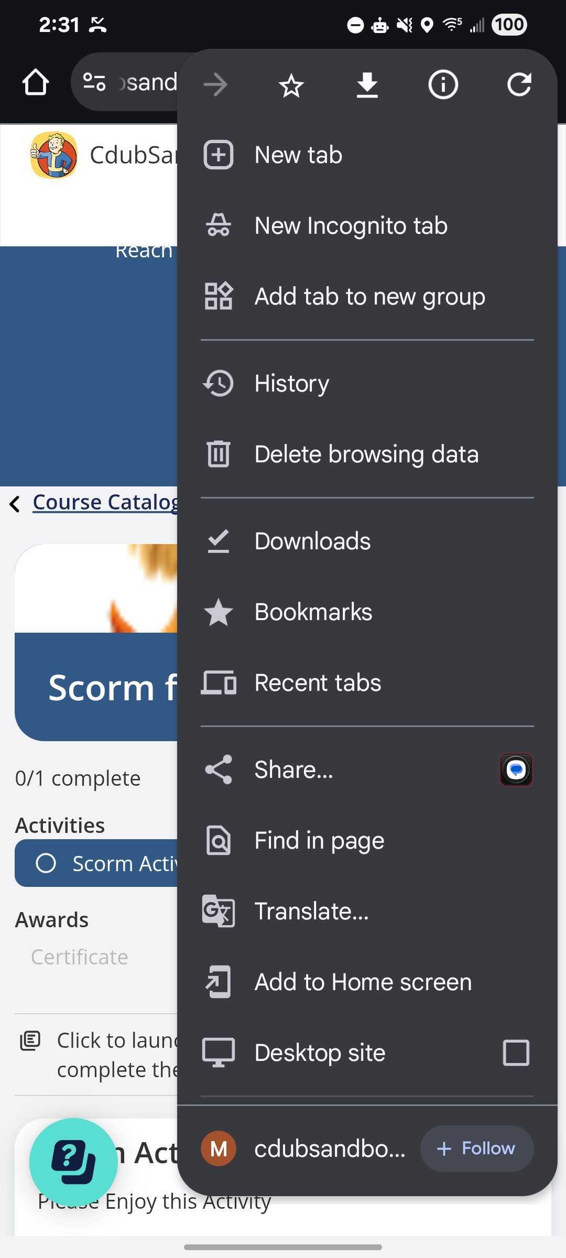Open the Course Catalog link
This screenshot has height=1258, width=566.
point(105,502)
